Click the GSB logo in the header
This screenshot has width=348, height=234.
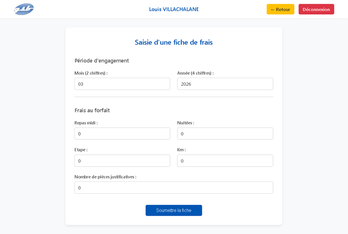(24, 9)
